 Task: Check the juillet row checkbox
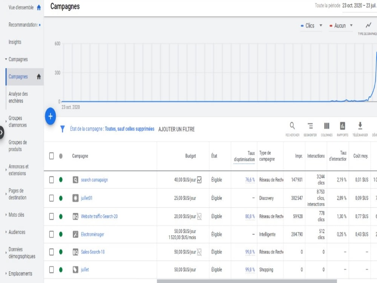tap(51, 269)
